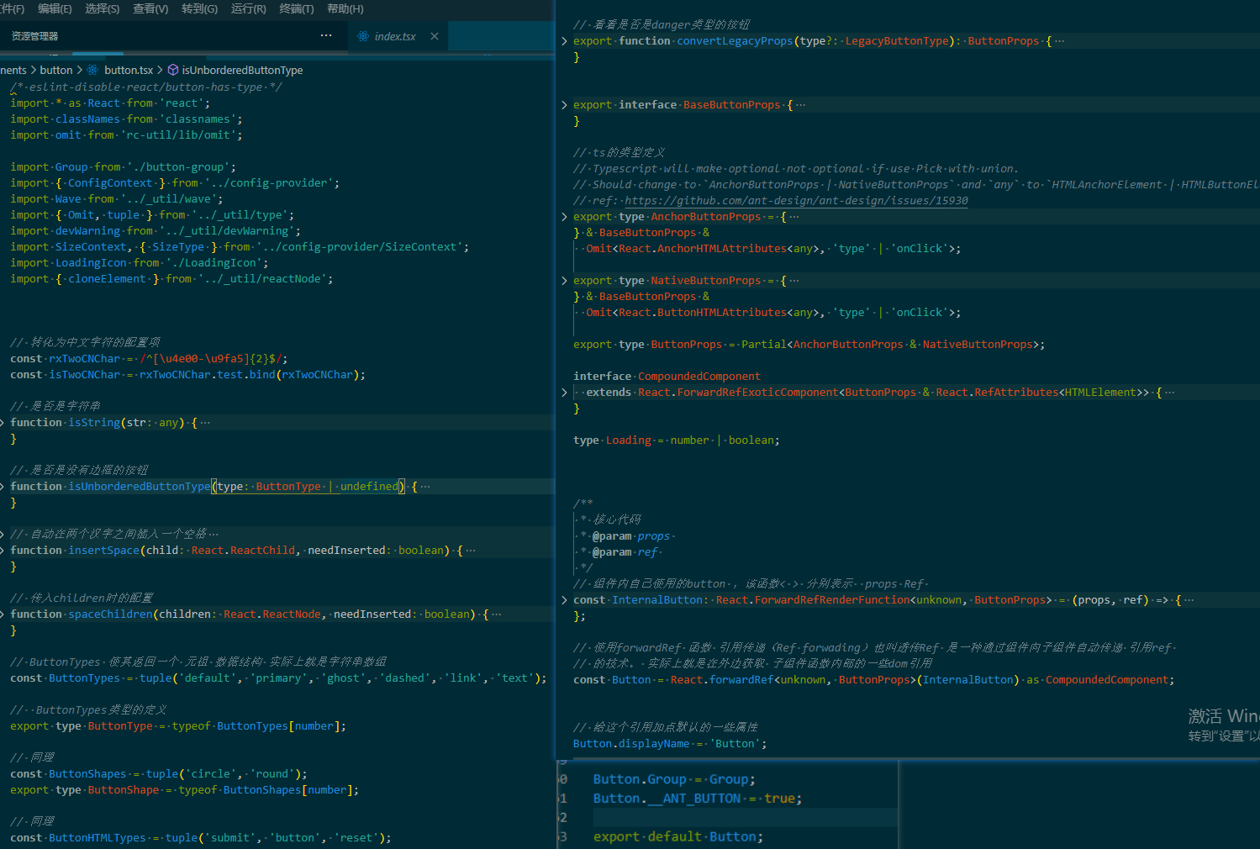
Task: Open the 终端(T) menu
Action: tap(296, 8)
